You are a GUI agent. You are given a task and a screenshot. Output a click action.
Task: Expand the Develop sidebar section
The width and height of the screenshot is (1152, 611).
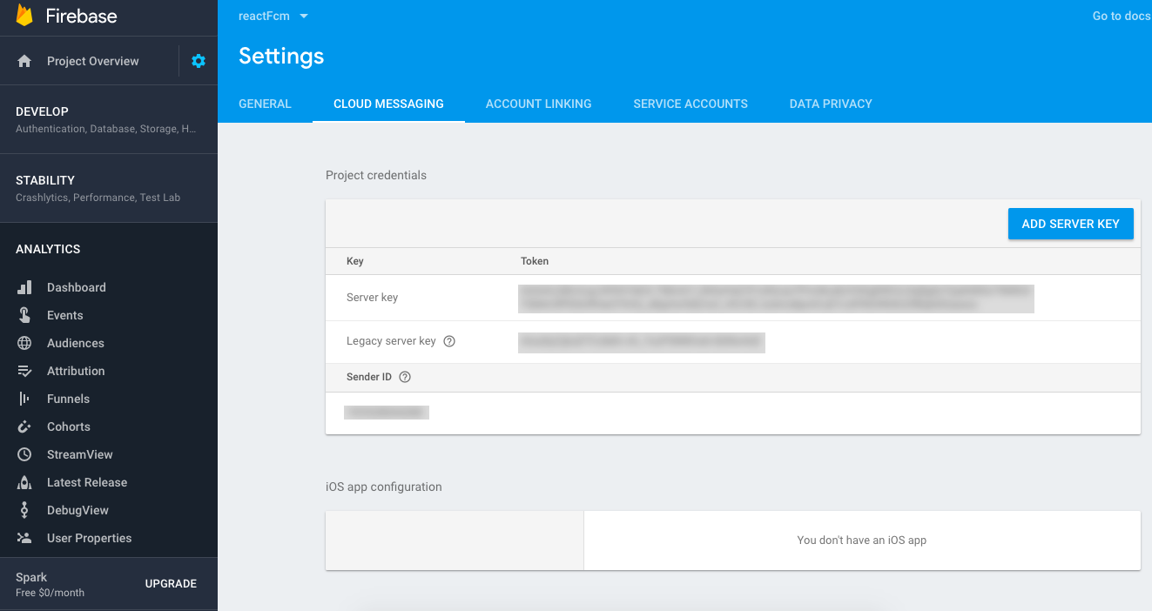[x=109, y=119]
